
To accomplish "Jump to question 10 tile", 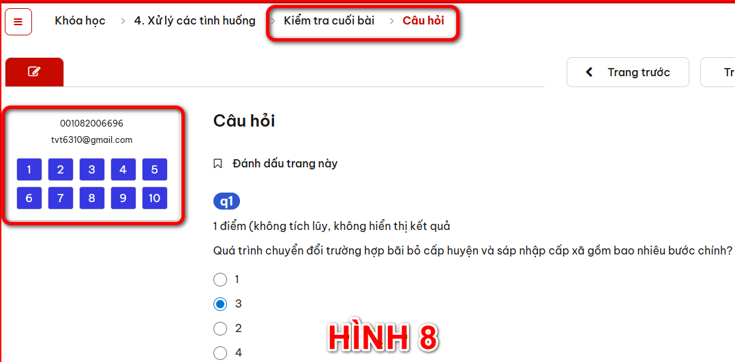I will (155, 198).
